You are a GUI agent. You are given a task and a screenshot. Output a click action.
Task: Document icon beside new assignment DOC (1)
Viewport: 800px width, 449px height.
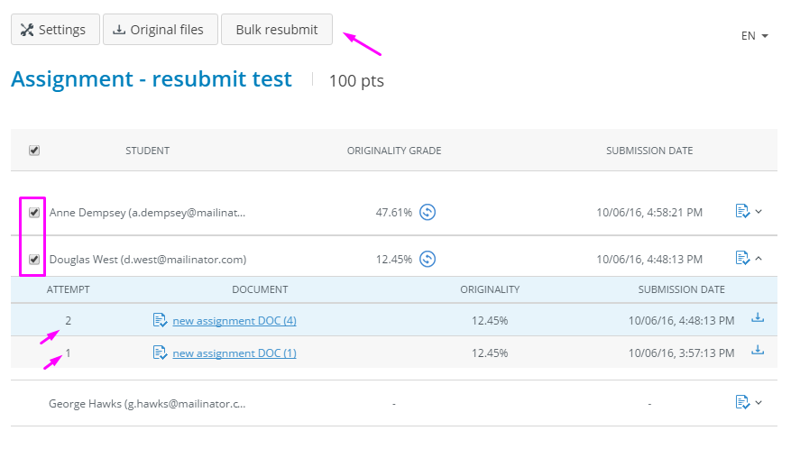[x=160, y=353]
